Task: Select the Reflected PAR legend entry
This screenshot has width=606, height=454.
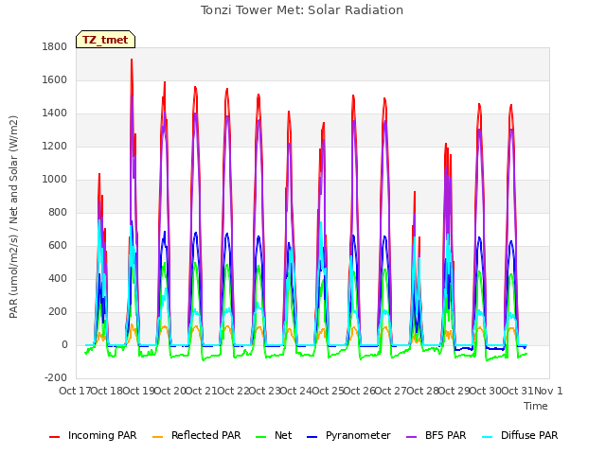Action: click(197, 435)
